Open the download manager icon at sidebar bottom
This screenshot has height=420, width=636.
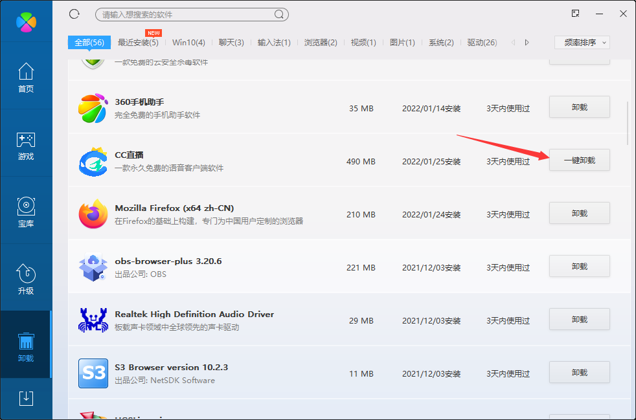pos(26,398)
